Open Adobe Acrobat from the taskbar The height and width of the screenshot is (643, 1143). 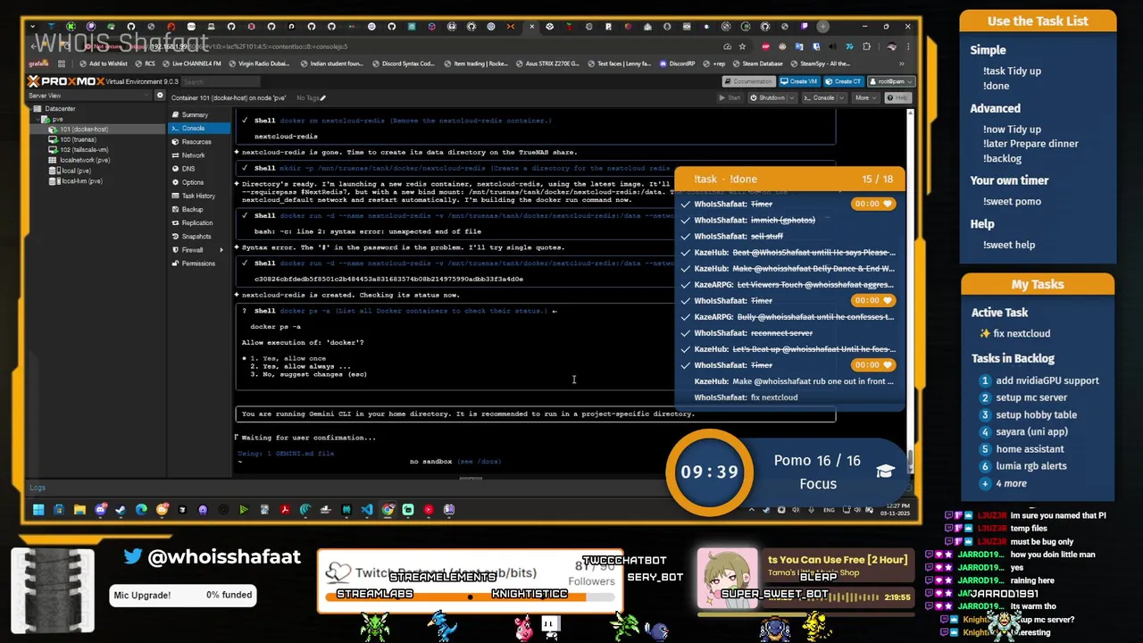click(x=285, y=510)
